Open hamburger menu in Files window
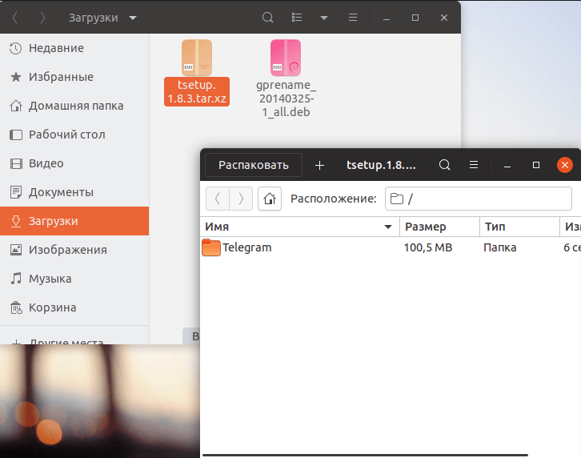Viewport: 581px width, 458px height. (x=353, y=18)
